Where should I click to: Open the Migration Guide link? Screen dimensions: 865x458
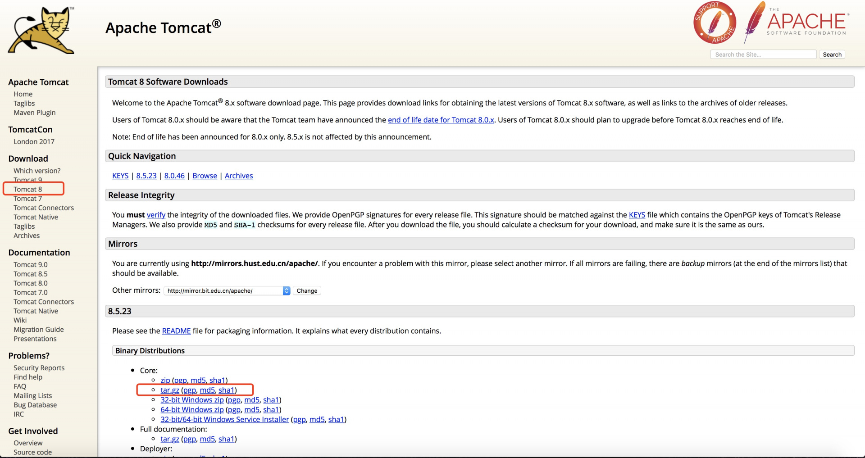(39, 330)
